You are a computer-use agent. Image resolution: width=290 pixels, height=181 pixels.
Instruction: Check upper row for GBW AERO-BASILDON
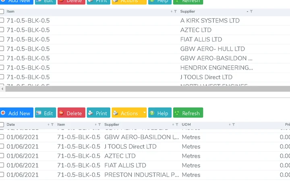tap(2, 58)
